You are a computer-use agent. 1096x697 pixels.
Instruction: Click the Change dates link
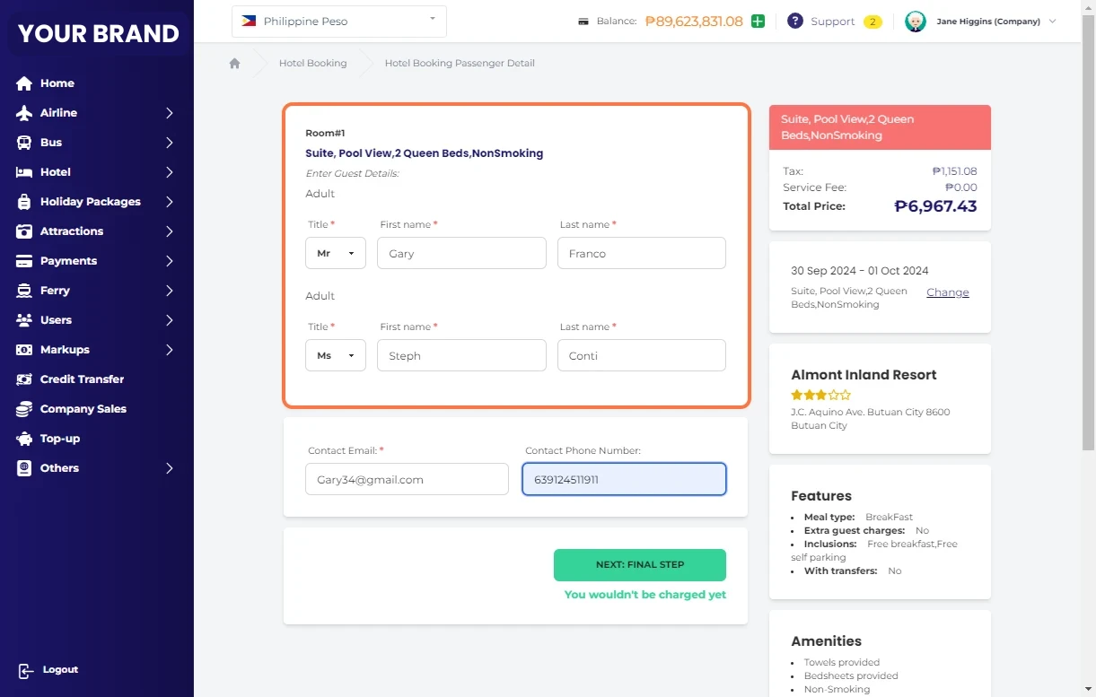(947, 292)
